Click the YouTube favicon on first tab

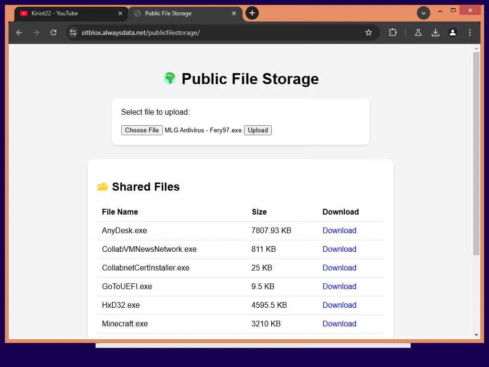point(24,13)
